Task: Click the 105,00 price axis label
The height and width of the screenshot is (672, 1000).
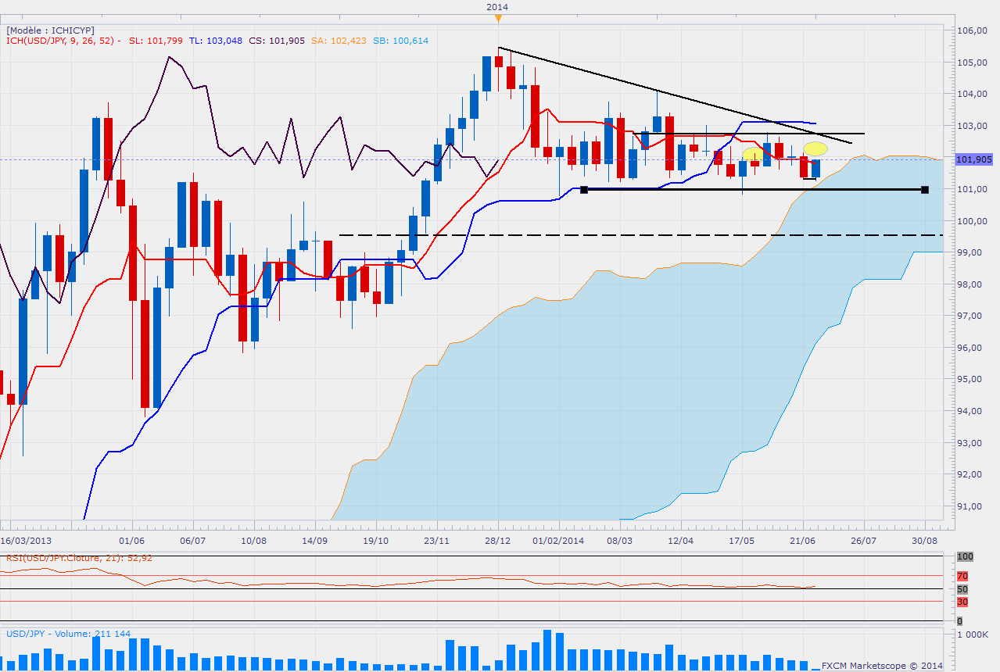Action: pyautogui.click(x=972, y=63)
